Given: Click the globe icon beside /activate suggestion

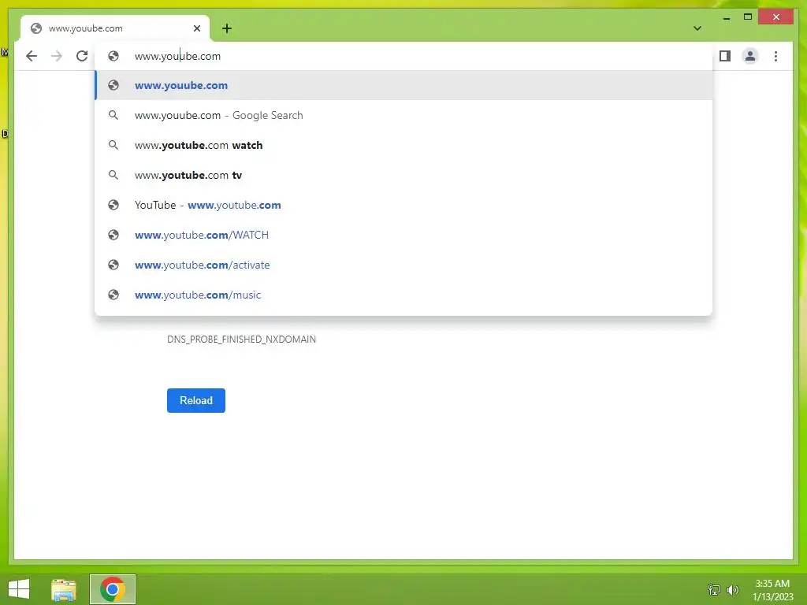Looking at the screenshot, I should click(x=113, y=265).
